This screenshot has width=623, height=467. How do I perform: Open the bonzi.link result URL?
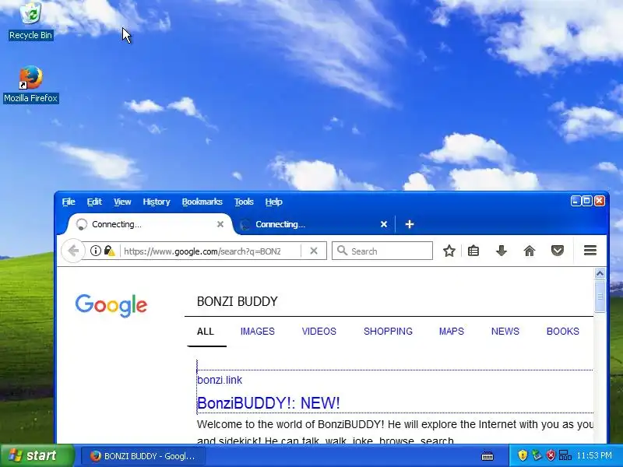pyautogui.click(x=220, y=380)
